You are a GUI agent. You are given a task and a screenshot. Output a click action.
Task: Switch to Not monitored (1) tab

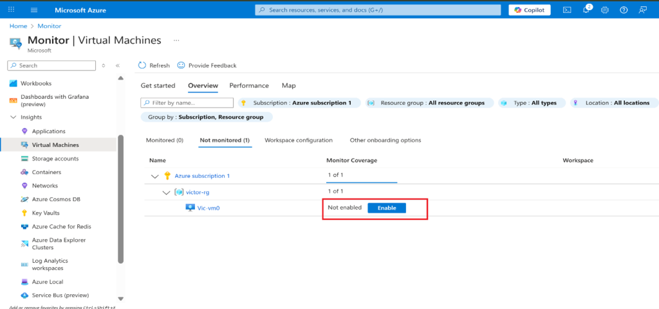click(225, 140)
